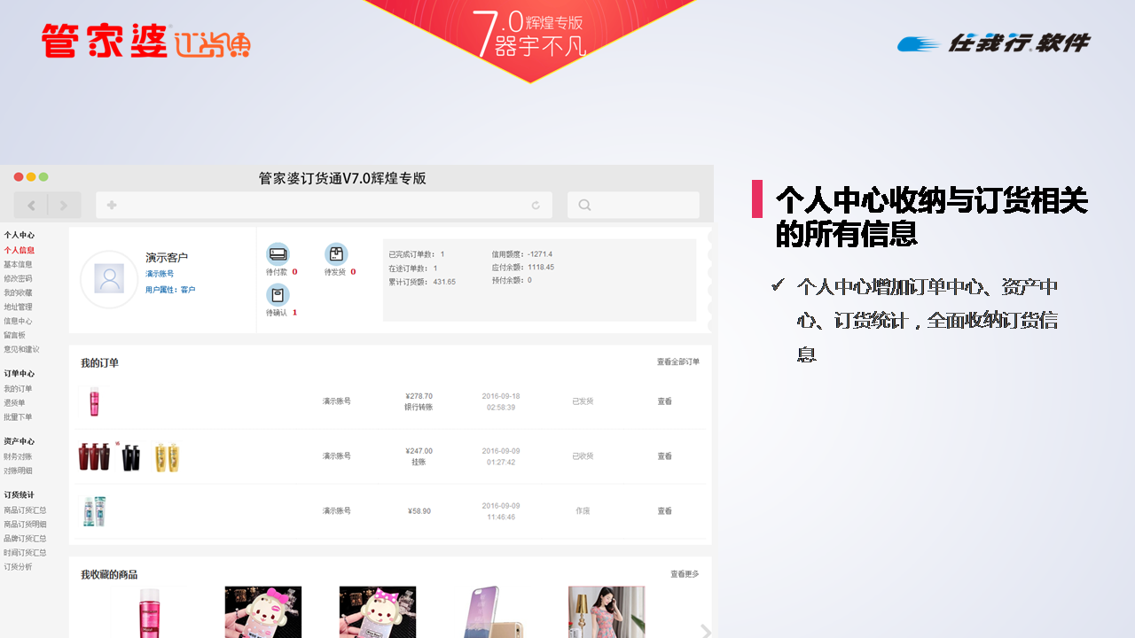Click the browser search field
Screen dimensions: 1135x638
633,206
